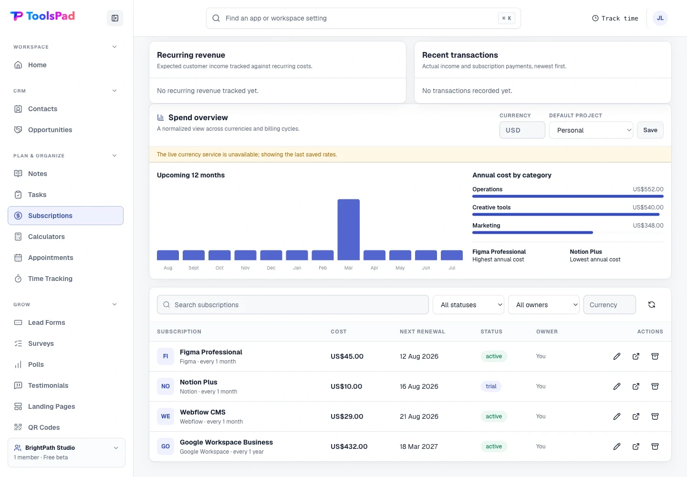Open Opportunities in the sidebar
Screen dimensions: 687x477
point(65,130)
